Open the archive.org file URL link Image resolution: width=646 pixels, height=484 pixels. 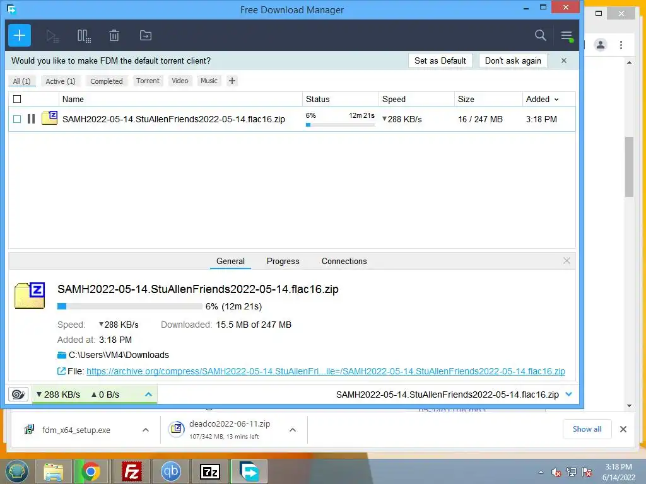pyautogui.click(x=326, y=371)
